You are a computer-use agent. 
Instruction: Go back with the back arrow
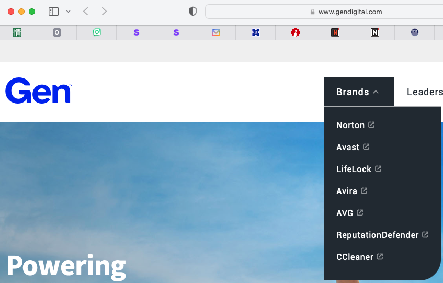[86, 12]
